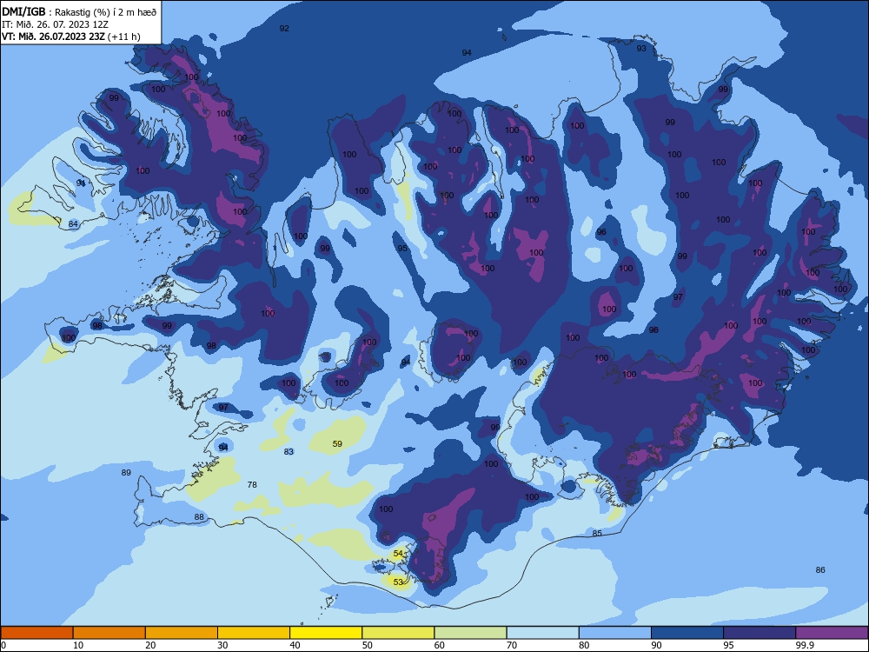Click the legend tick label "99.9"
869x652 pixels.
coord(805,645)
